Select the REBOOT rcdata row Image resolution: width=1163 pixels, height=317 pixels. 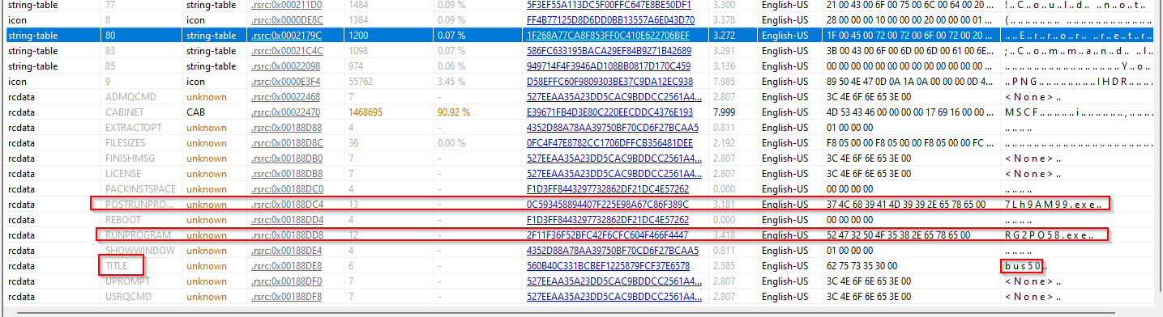581,219
